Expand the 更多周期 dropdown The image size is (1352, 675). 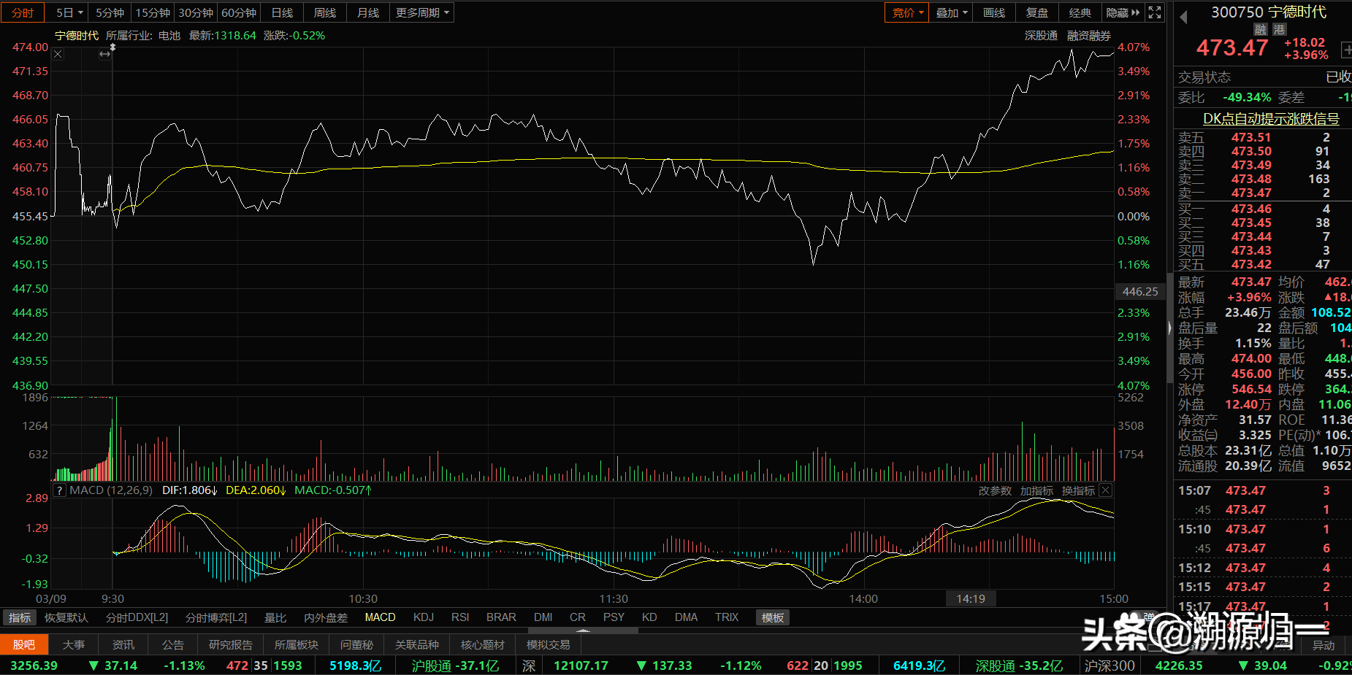click(x=422, y=12)
